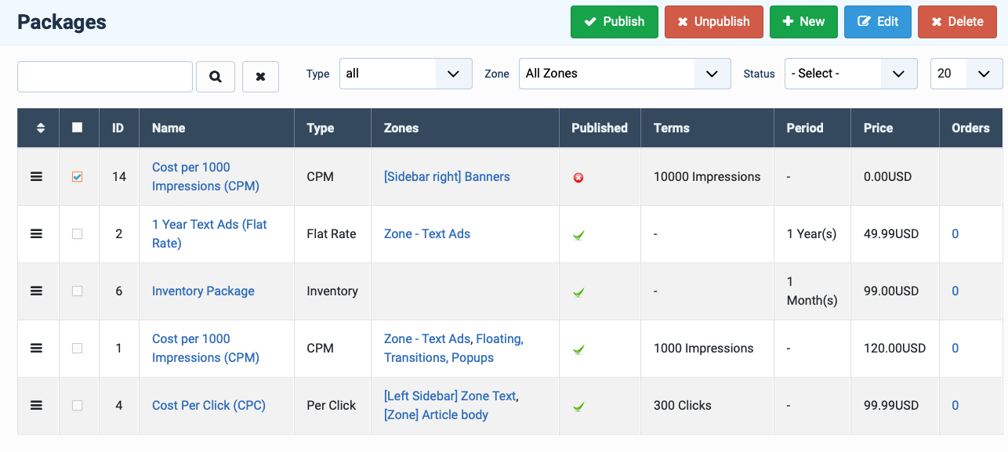Open the Type filter dropdown
Image resolution: width=1008 pixels, height=452 pixels.
406,74
